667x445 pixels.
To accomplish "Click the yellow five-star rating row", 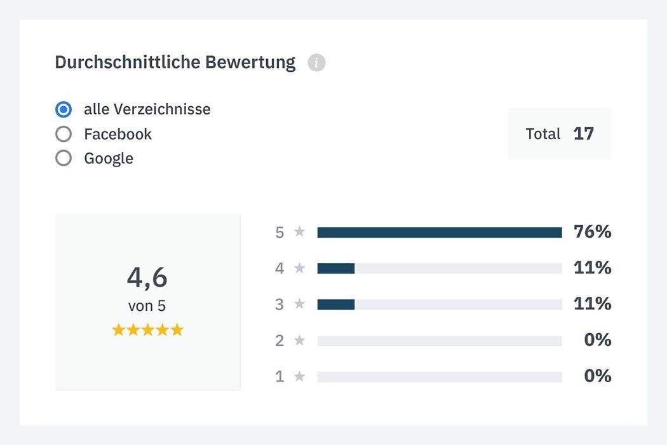I will pos(147,330).
